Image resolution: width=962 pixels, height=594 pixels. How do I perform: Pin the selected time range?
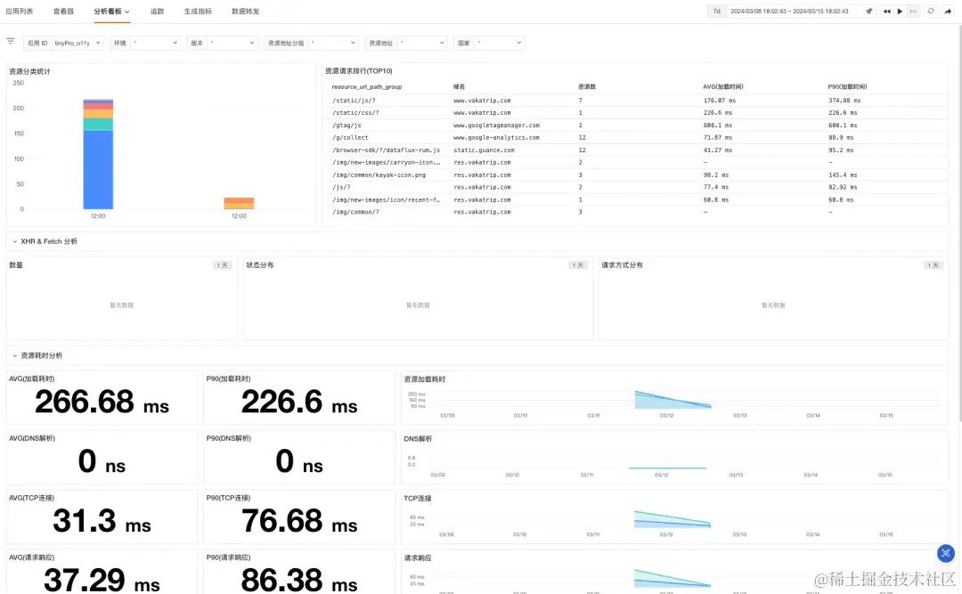coord(868,11)
